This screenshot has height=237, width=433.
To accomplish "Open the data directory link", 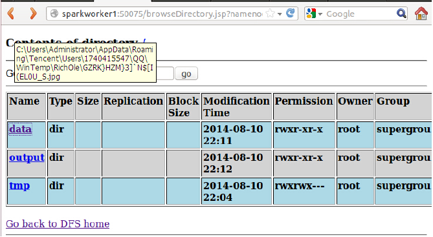I will (21, 129).
